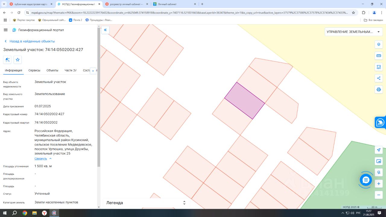Open the blue chat support bubble

(x=366, y=180)
